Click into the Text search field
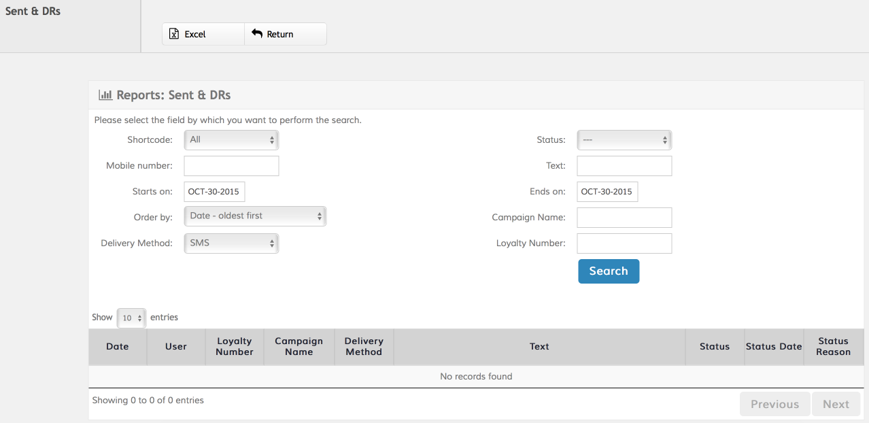The image size is (869, 423). click(x=624, y=166)
